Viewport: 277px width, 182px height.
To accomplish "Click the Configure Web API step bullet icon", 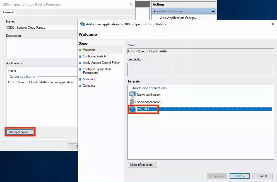I will click(x=81, y=56).
